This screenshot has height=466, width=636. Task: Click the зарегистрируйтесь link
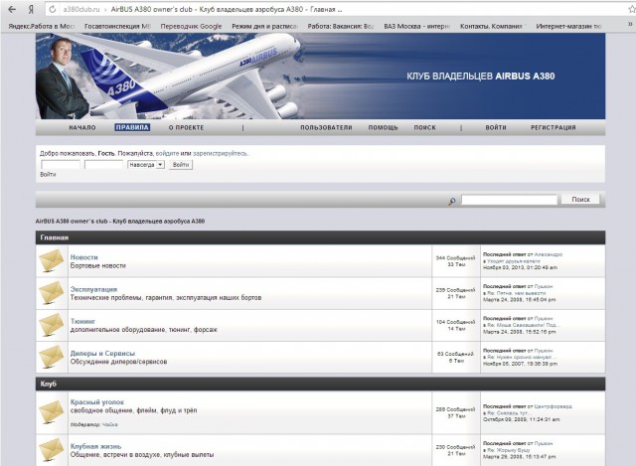(220, 153)
